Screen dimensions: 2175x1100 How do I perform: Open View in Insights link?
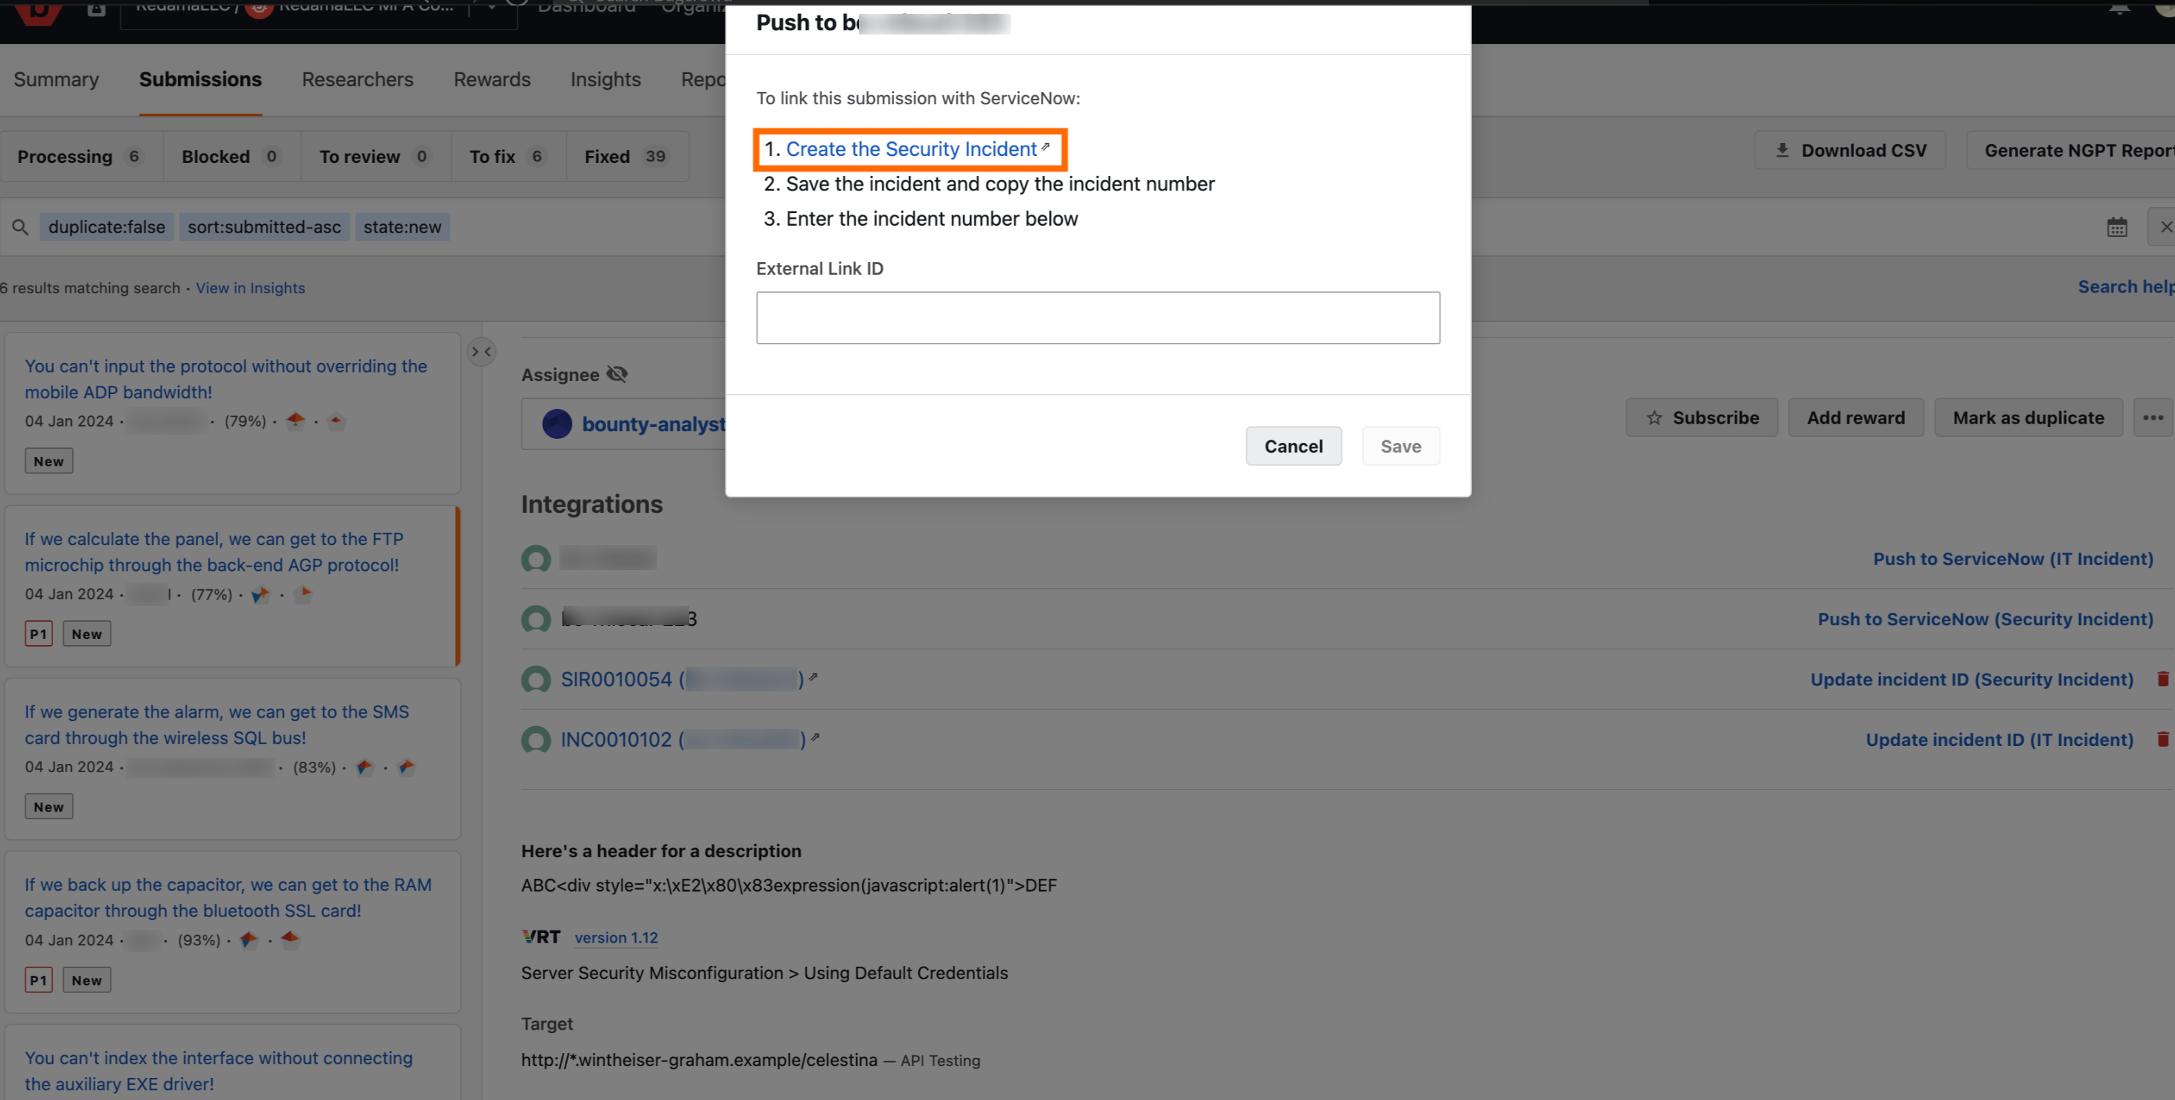pyautogui.click(x=250, y=288)
